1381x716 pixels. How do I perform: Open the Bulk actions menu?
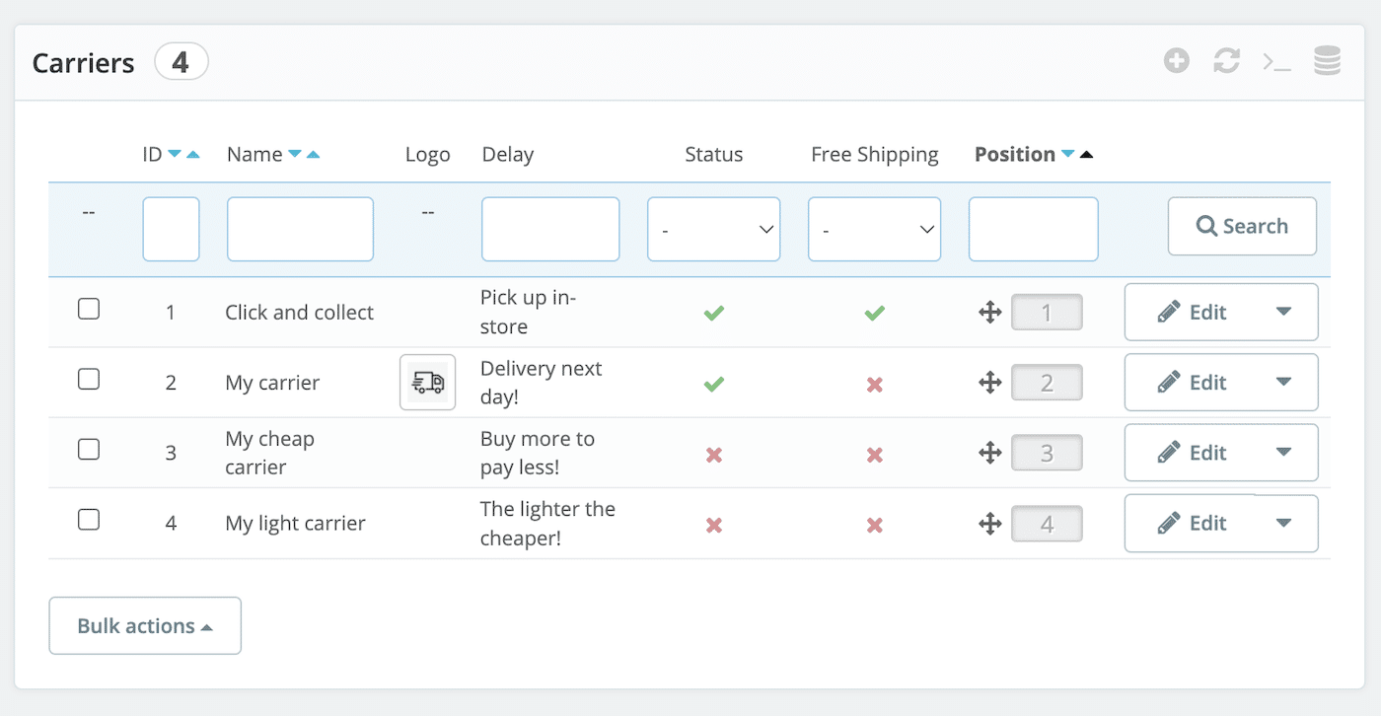(144, 625)
